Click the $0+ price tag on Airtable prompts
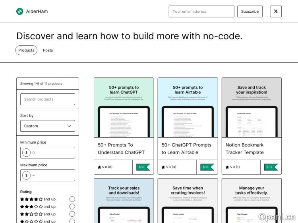 (207, 167)
